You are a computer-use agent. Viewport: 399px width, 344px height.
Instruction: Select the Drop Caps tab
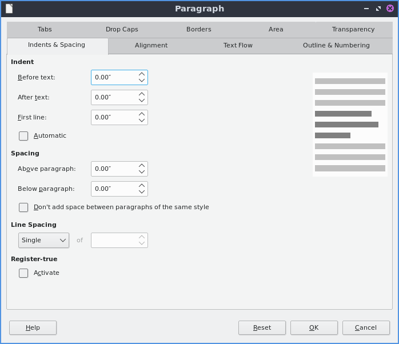point(122,30)
